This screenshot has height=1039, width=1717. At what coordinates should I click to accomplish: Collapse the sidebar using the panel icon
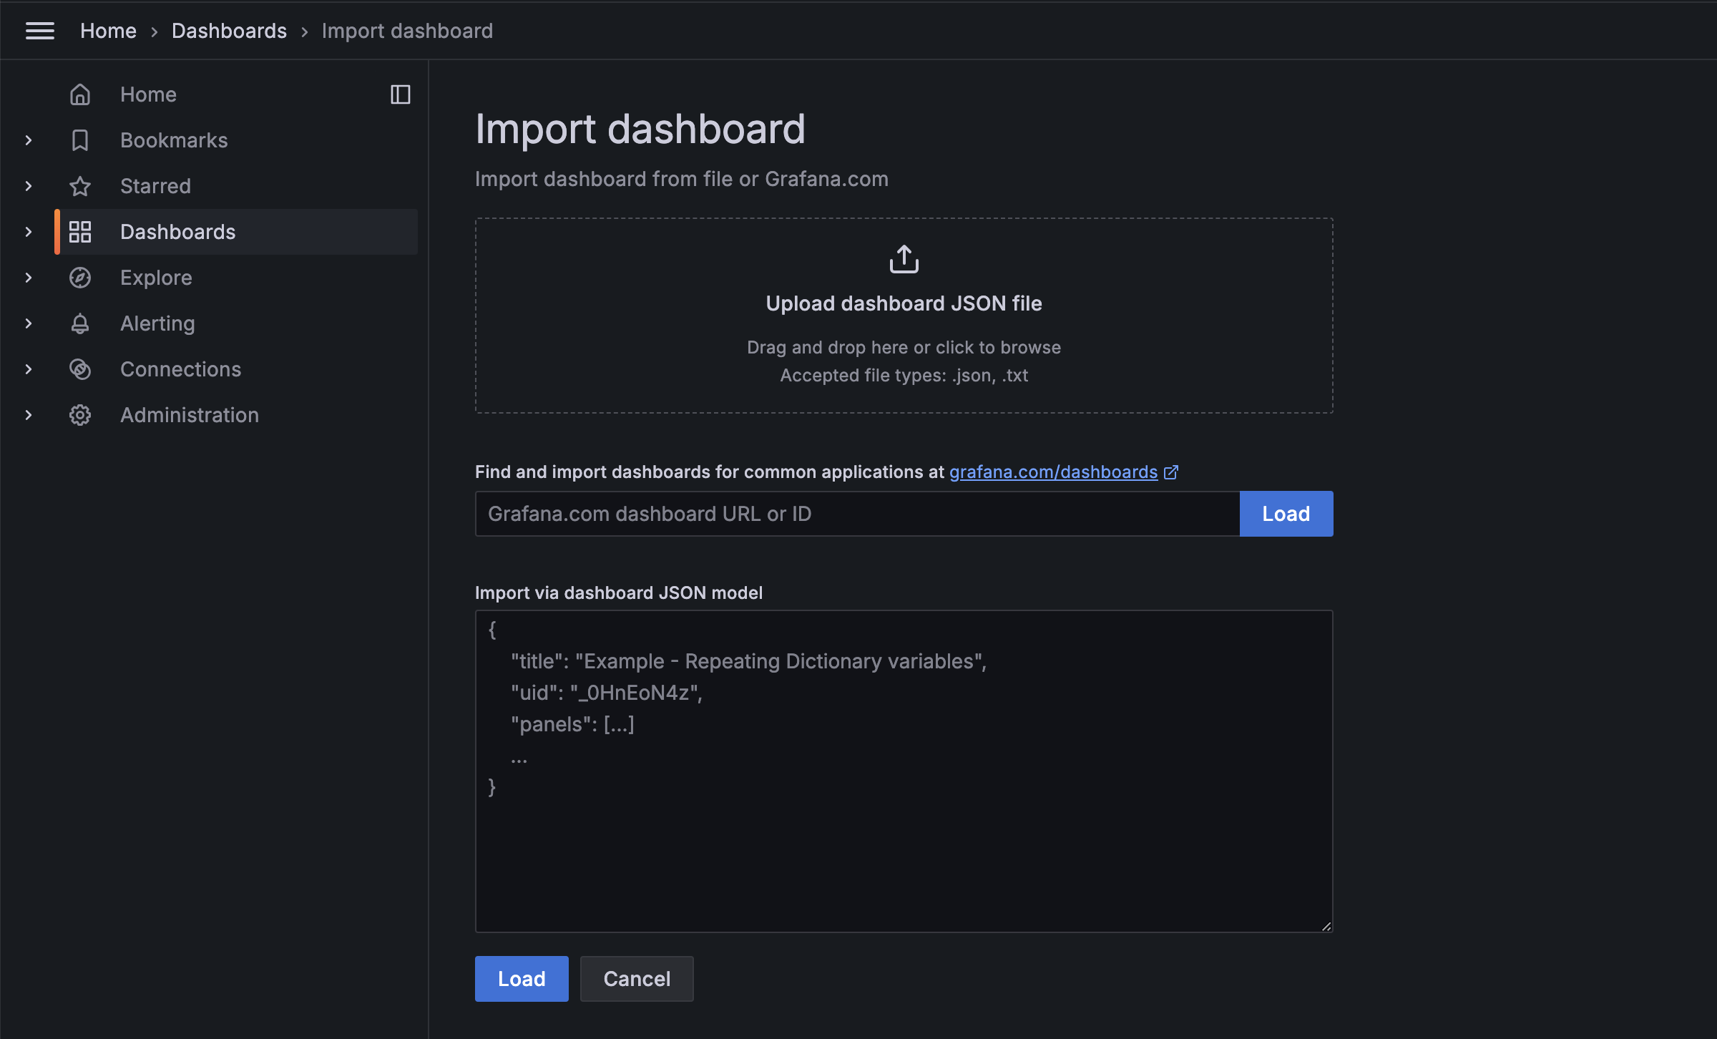[401, 94]
